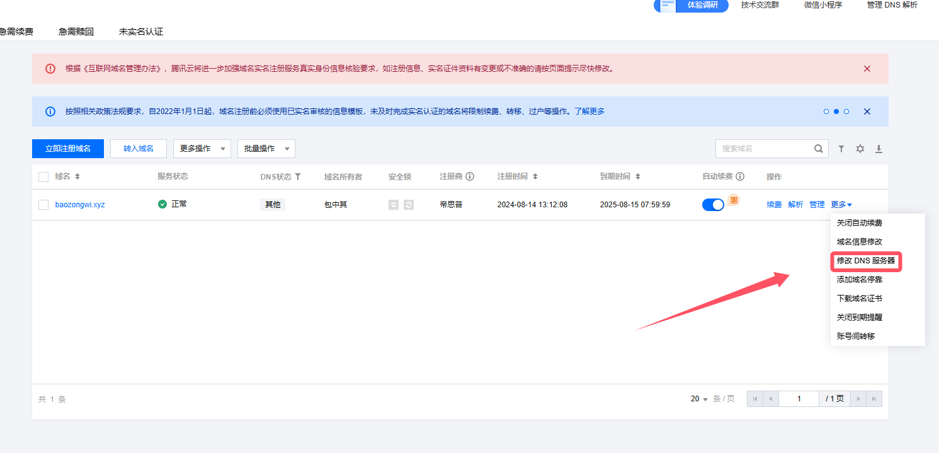Show 自动续费 info tooltip icon
The width and height of the screenshot is (939, 453).
(740, 177)
